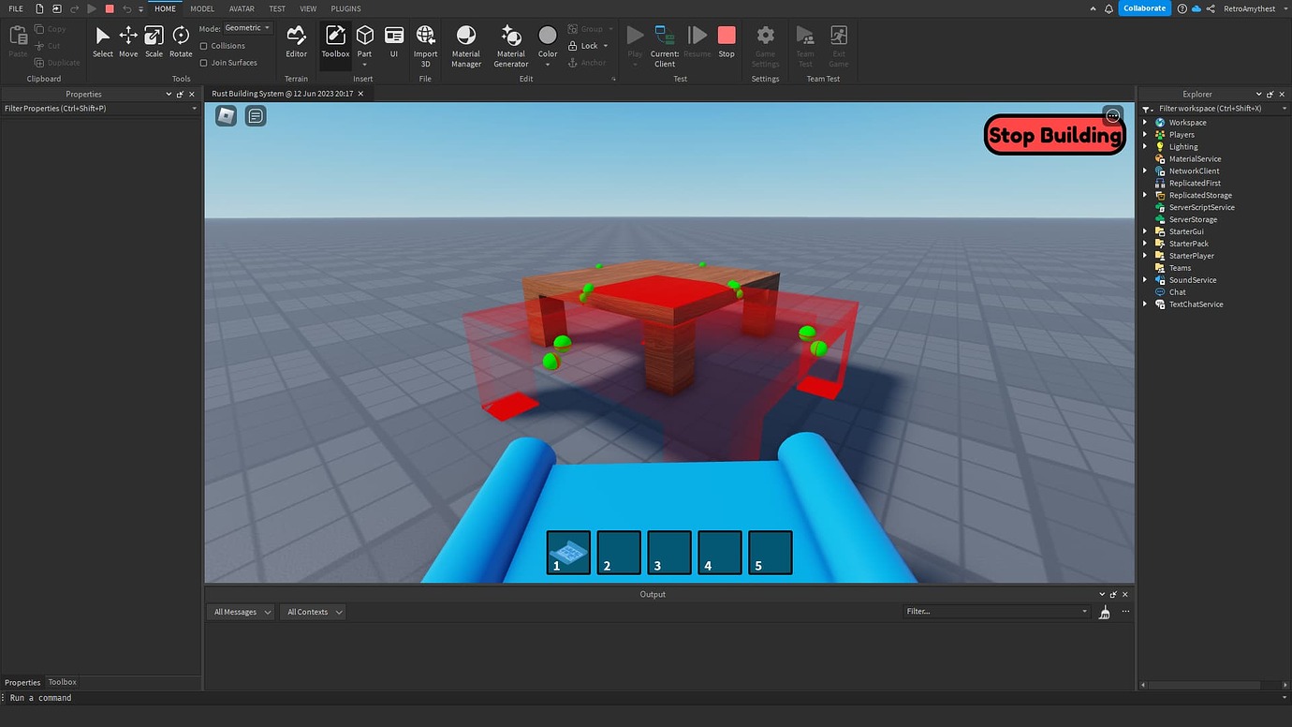The image size is (1292, 727).
Task: Click the Color tool icon
Action: click(548, 36)
